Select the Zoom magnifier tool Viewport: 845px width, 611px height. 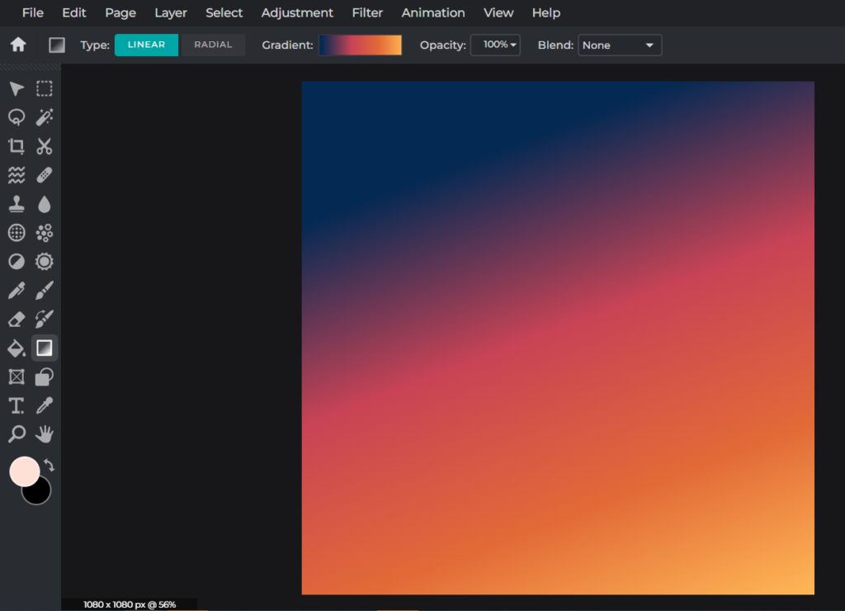17,433
